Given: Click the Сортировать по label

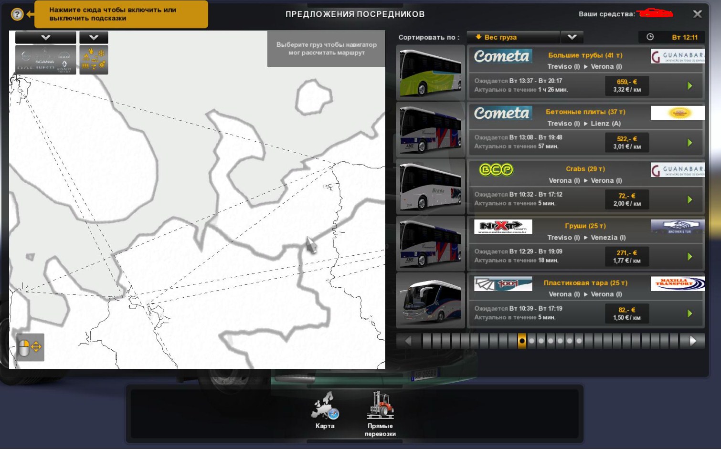Looking at the screenshot, I should click(429, 37).
